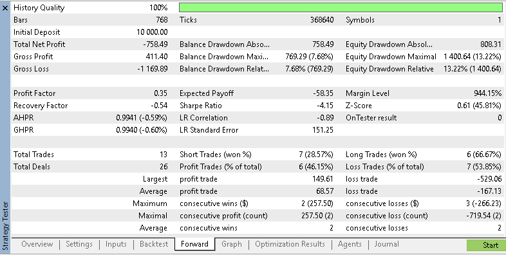Viewport: 506px width, 255px height.
Task: Click the Long Trades value 6 (66.67%)
Action: tap(484, 155)
